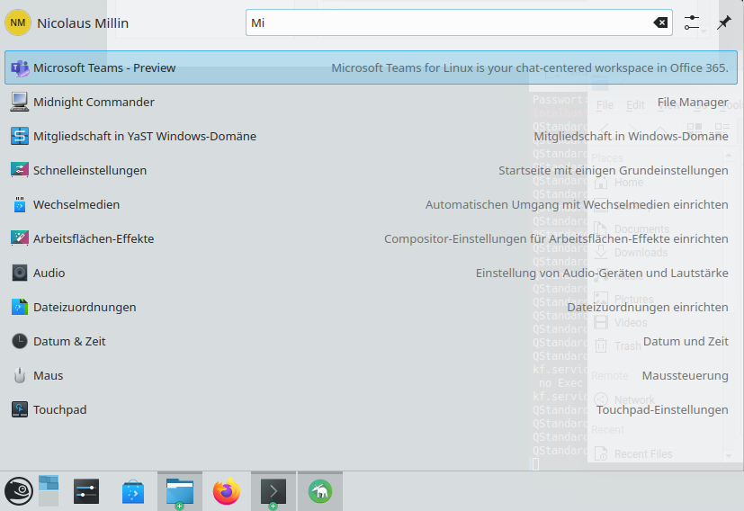Open the openSUSE application launcher
Image resolution: width=744 pixels, height=511 pixels.
[x=19, y=491]
